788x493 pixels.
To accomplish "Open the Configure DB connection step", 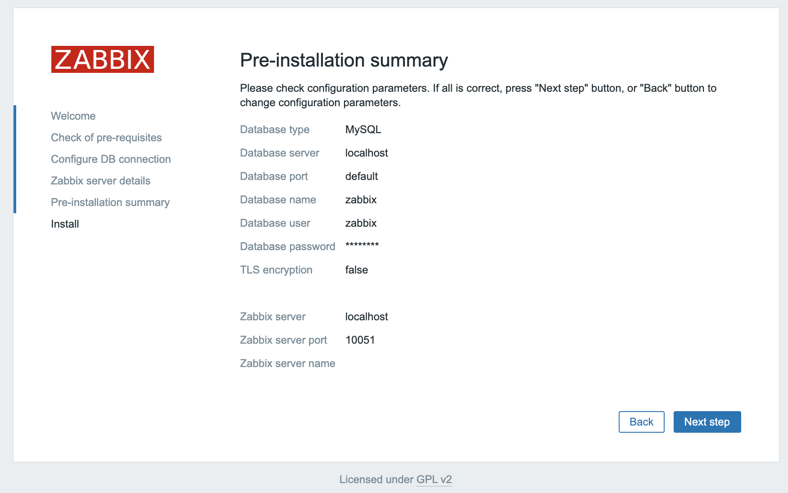I will pyautogui.click(x=111, y=159).
